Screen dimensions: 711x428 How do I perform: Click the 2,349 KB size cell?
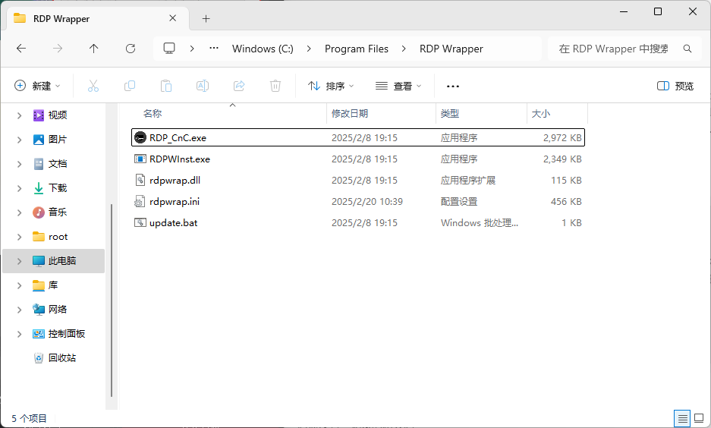tap(562, 159)
